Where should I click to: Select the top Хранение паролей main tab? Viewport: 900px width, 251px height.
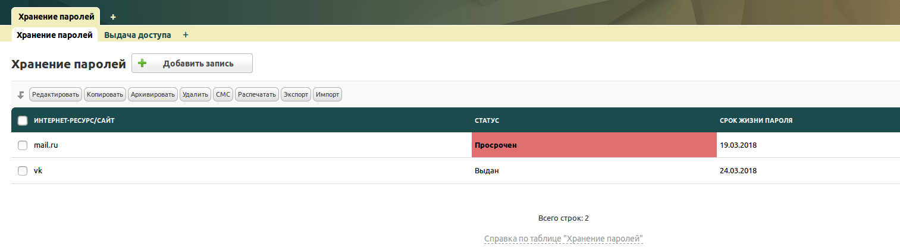55,17
